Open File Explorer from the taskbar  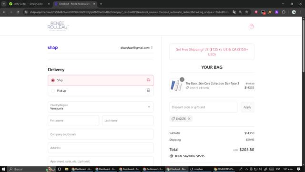point(67,169)
